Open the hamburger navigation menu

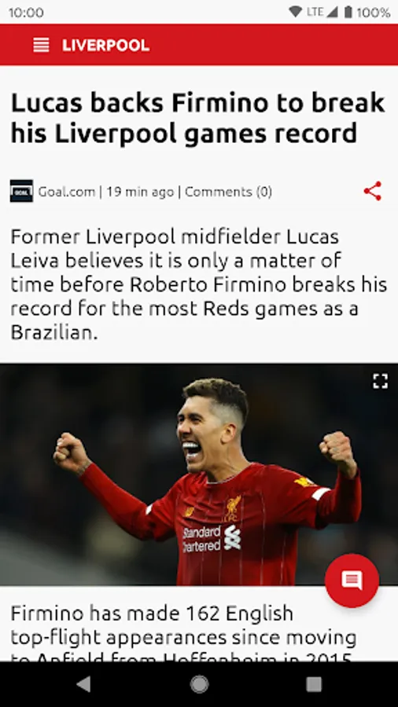click(41, 45)
